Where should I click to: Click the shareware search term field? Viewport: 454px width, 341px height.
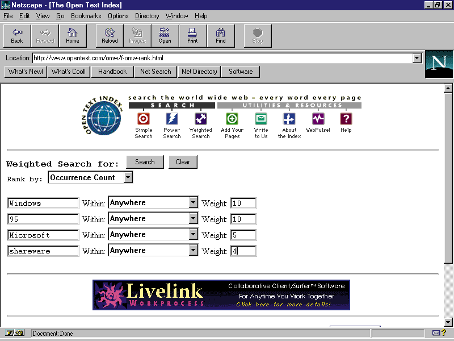pos(43,251)
